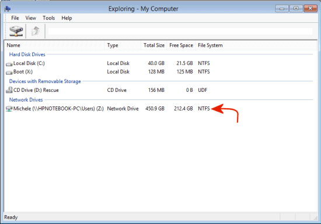
Task: Click the CD Drive type cell
Action: (x=117, y=90)
